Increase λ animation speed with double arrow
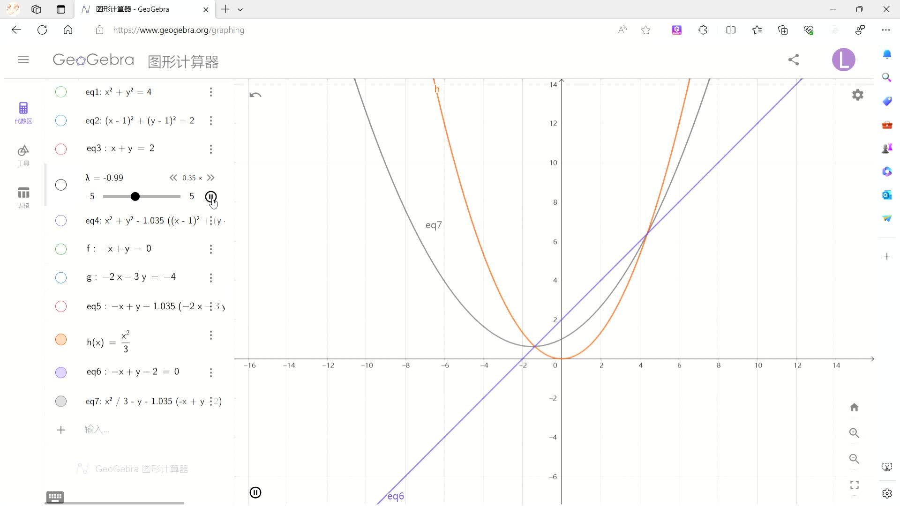 tap(211, 178)
